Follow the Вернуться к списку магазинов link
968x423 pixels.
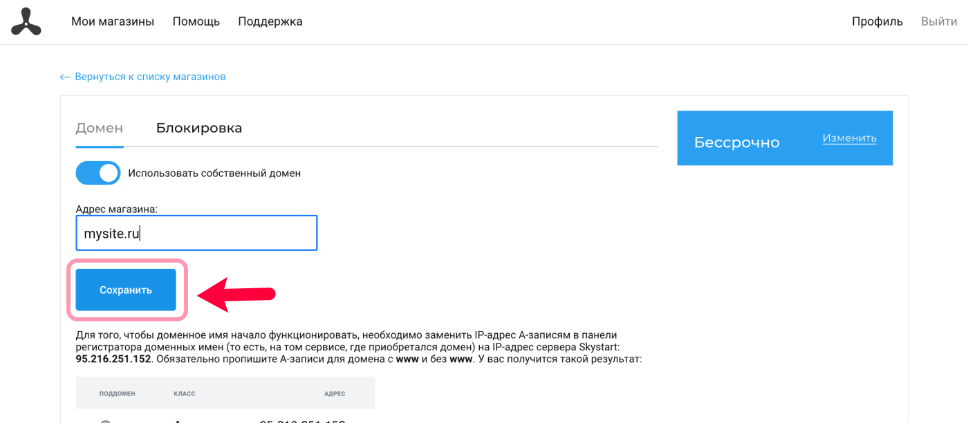pos(150,77)
